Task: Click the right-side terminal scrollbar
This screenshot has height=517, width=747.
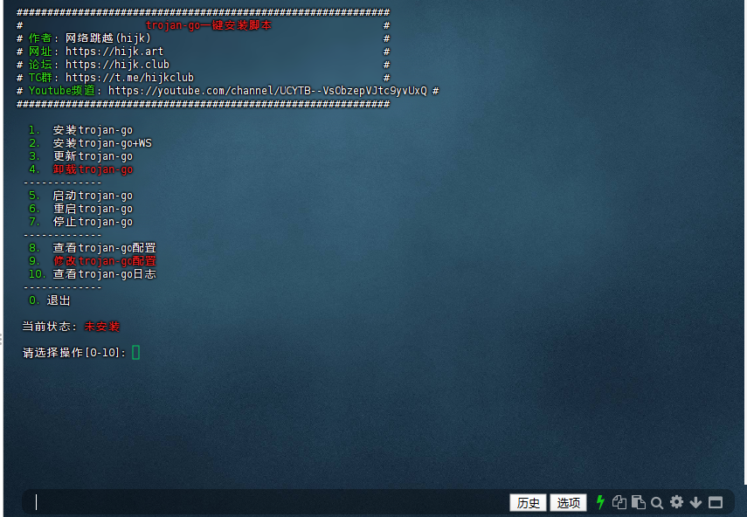Action: tap(744, 245)
